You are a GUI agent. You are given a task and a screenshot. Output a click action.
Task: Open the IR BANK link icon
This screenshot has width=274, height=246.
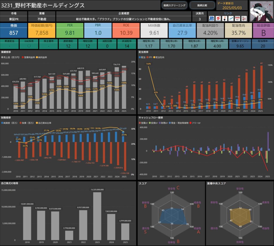(x=212, y=18)
